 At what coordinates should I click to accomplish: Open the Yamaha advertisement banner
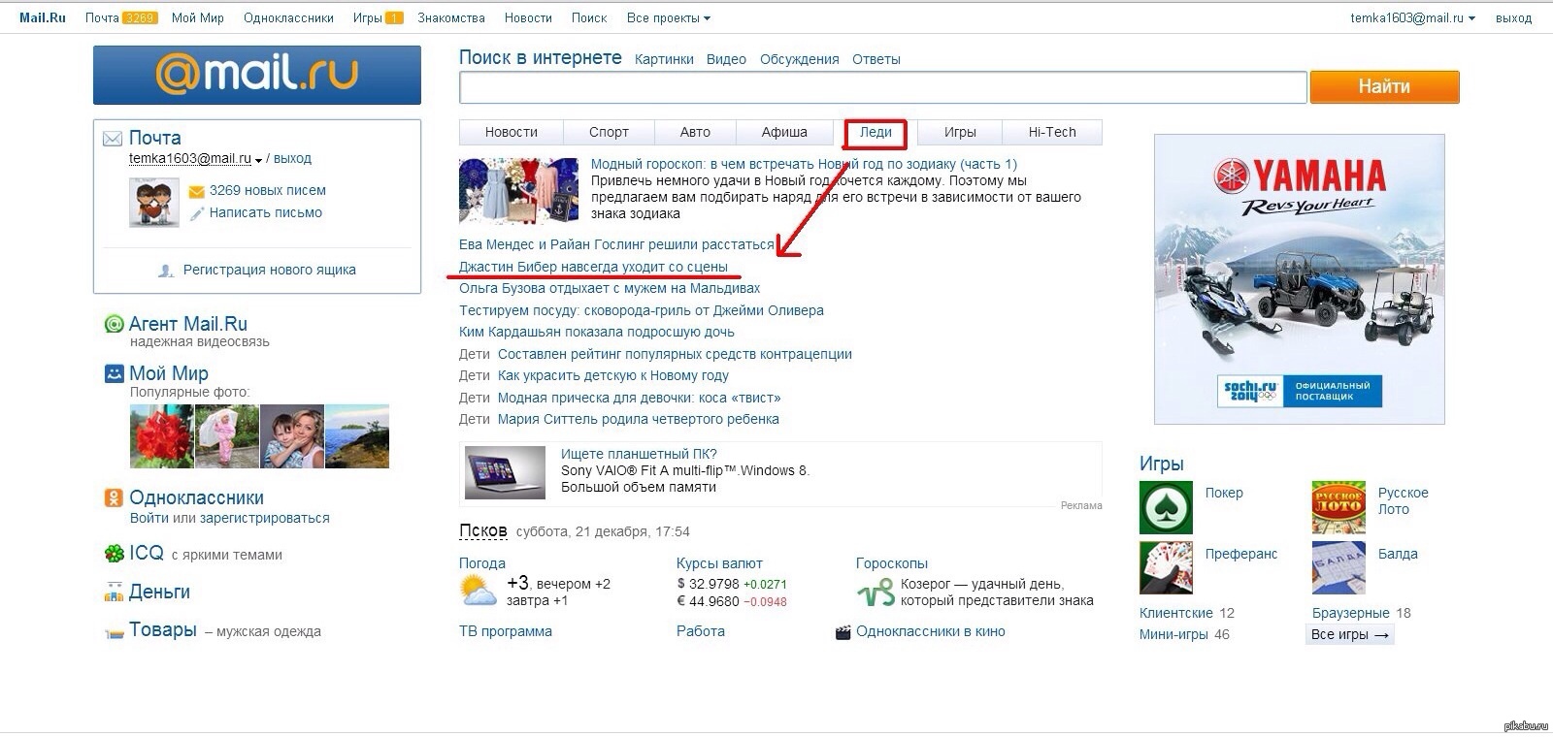pos(1299,279)
